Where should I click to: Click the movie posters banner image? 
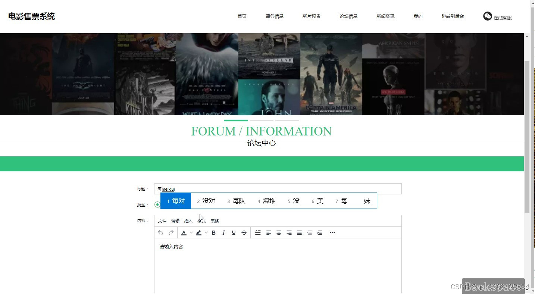(262, 74)
